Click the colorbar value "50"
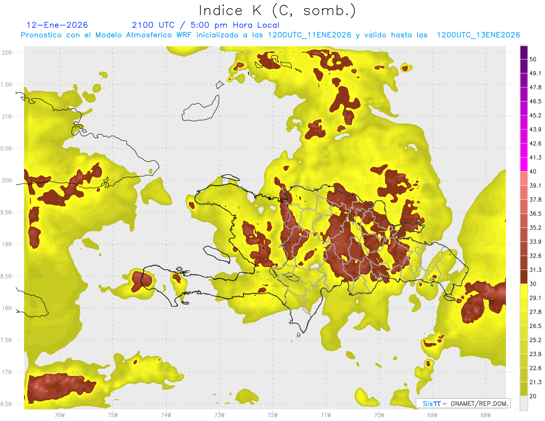 tap(534, 59)
